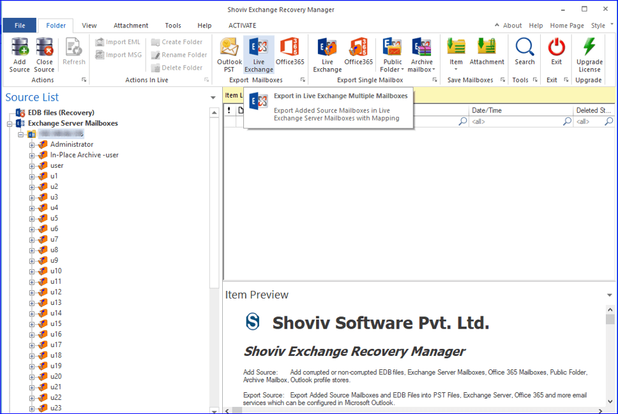618x414 pixels.
Task: Expand the In-Place Archive -user mailbox
Action: 31,156
